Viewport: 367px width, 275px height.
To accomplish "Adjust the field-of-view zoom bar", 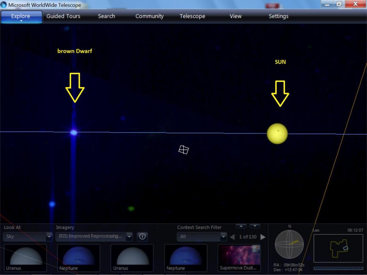I will 338,268.
